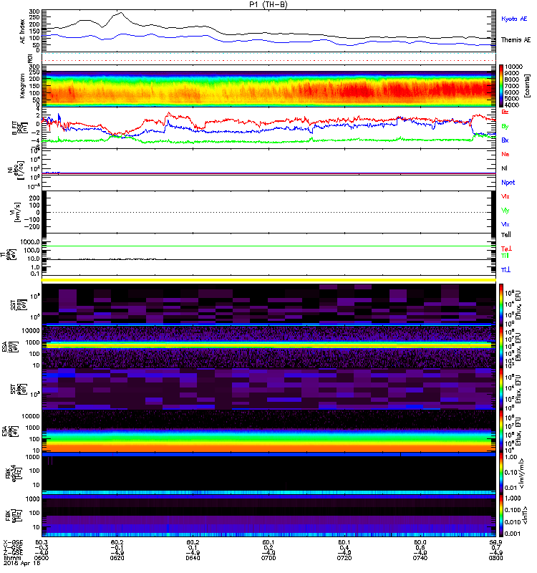Viewport: 537px width, 573px height.
Task: Click the blue Bx legend label
Action: [505, 140]
